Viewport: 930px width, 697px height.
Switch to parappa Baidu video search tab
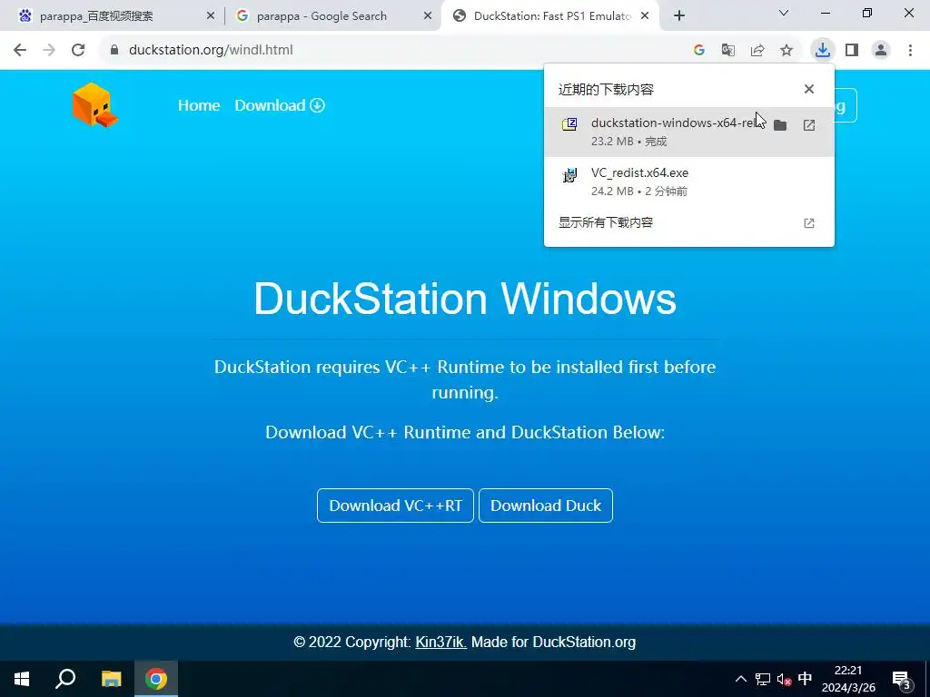(x=111, y=16)
